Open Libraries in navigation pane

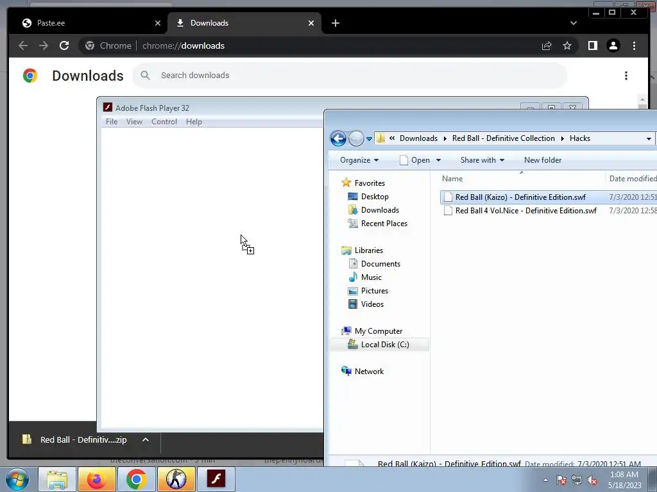(x=369, y=250)
